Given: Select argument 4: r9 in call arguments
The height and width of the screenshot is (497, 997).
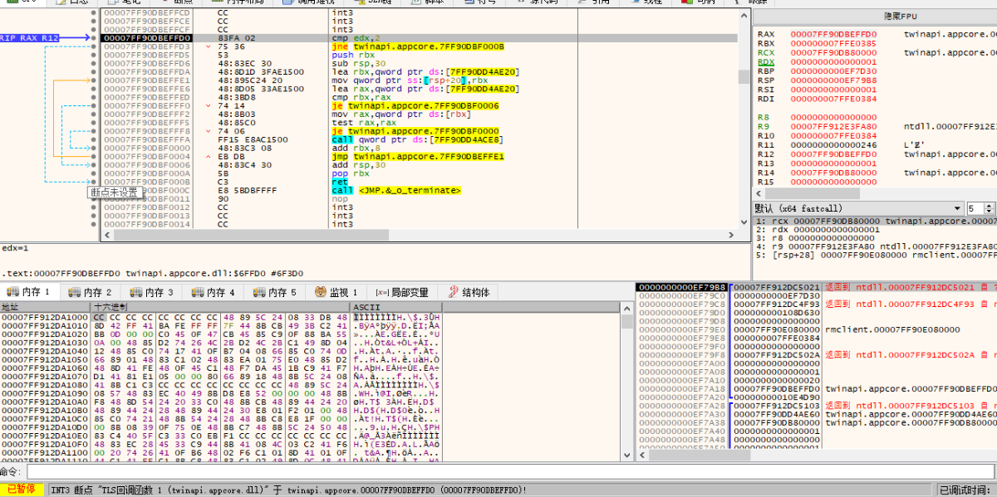Looking at the screenshot, I should click(877, 246).
